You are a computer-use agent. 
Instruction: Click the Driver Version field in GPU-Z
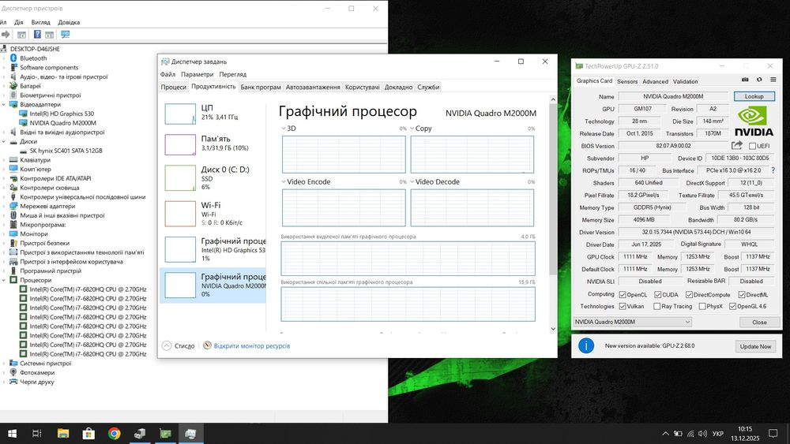[696, 233]
